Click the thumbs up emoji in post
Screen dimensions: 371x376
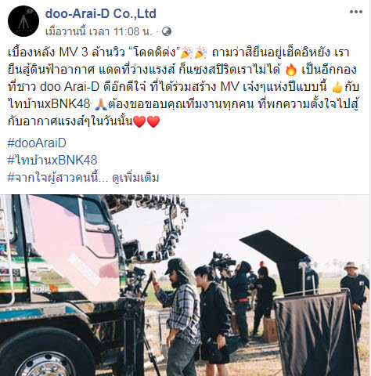point(337,87)
